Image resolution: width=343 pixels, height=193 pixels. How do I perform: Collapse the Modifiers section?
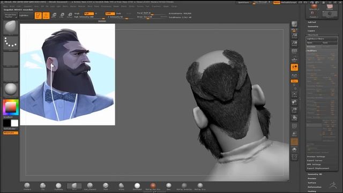(312, 51)
